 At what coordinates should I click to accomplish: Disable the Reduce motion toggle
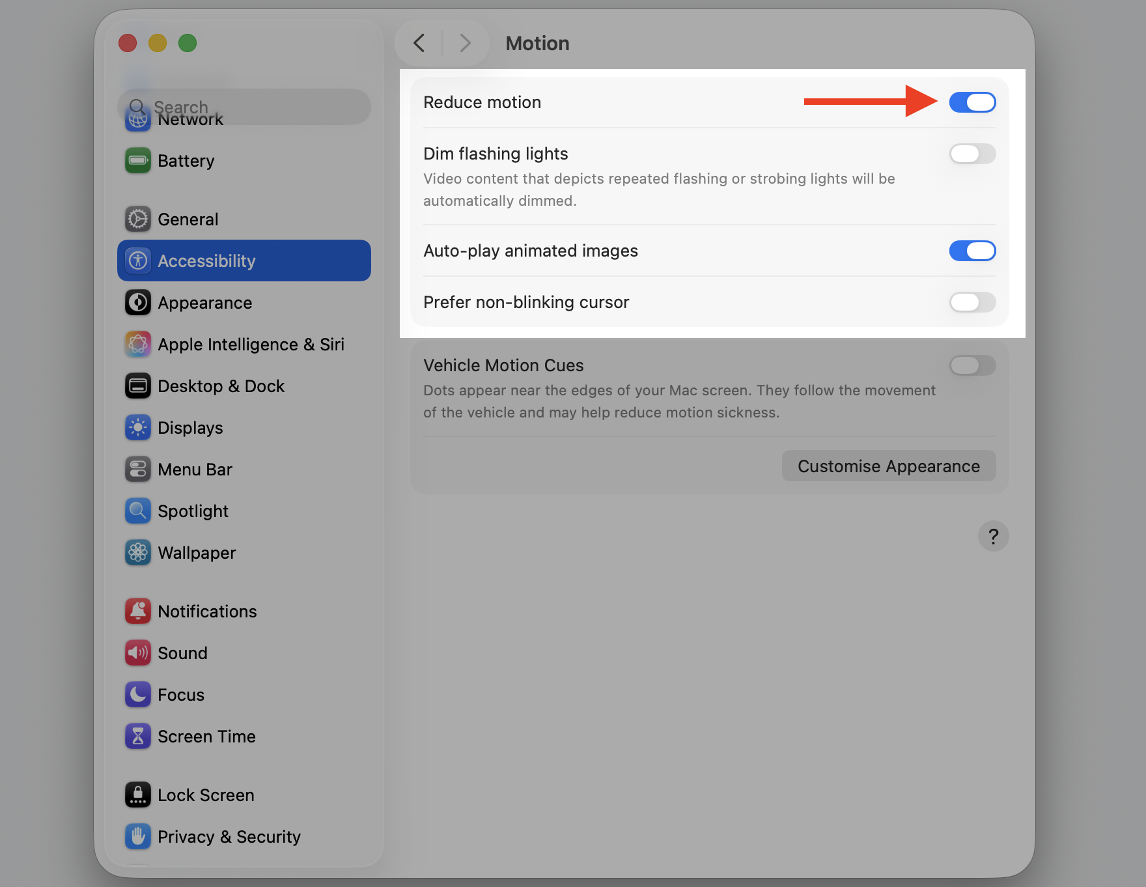[972, 102]
